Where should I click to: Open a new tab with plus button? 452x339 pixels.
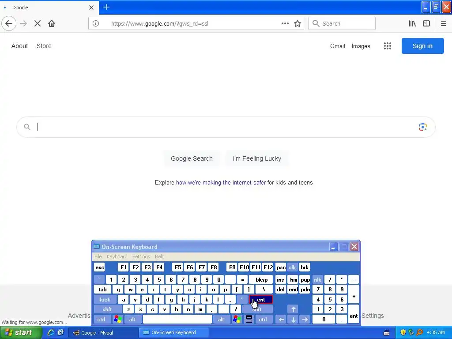pos(106,7)
